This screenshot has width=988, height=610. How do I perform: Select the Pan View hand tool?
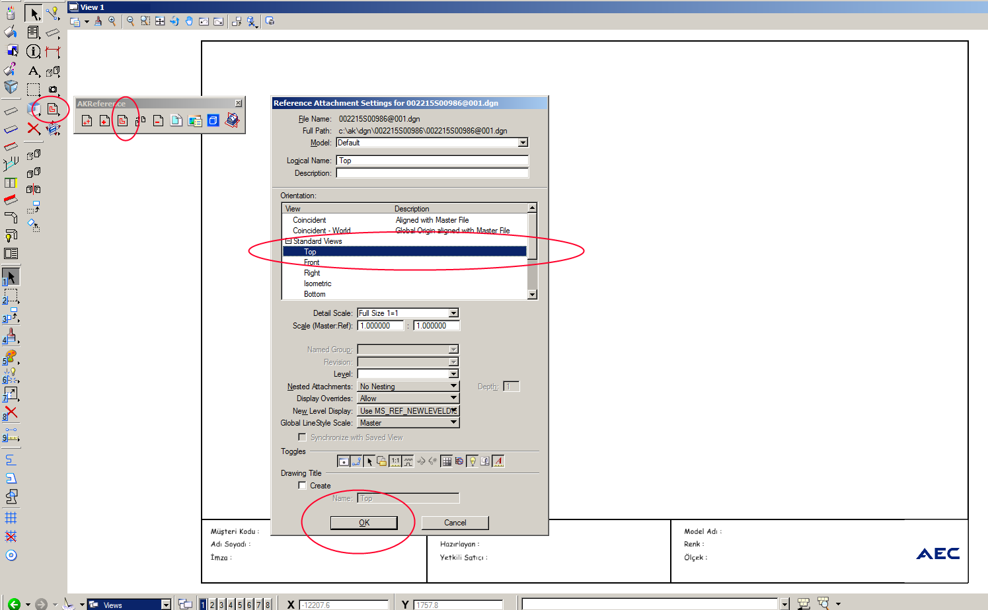point(189,21)
